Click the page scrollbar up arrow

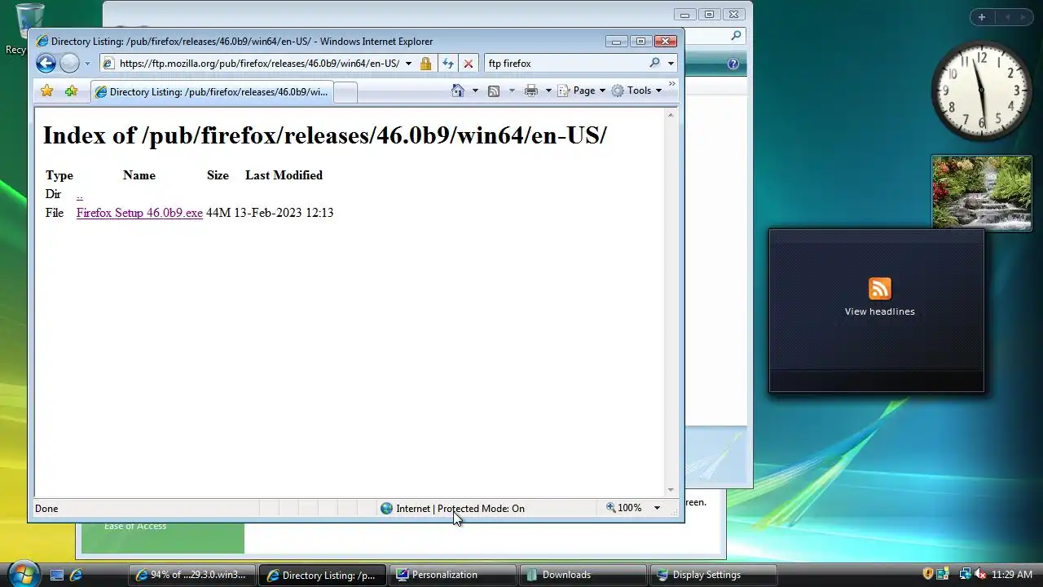click(671, 115)
